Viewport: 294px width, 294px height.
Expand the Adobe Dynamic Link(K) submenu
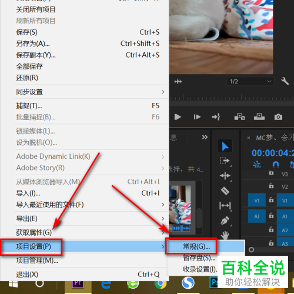click(92, 156)
